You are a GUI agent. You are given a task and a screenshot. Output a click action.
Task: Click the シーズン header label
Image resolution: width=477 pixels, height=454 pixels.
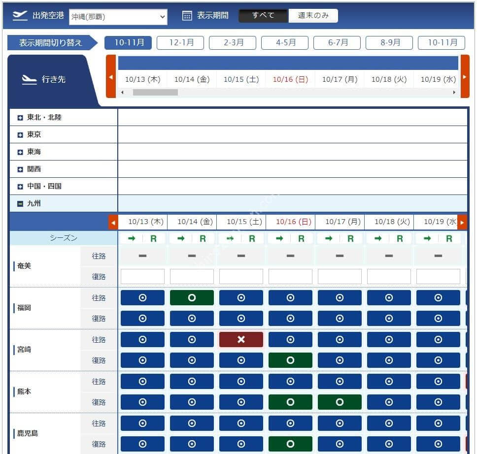64,238
